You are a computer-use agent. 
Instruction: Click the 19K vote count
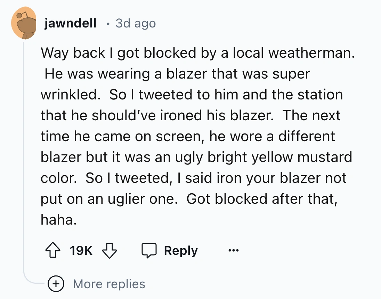(81, 251)
